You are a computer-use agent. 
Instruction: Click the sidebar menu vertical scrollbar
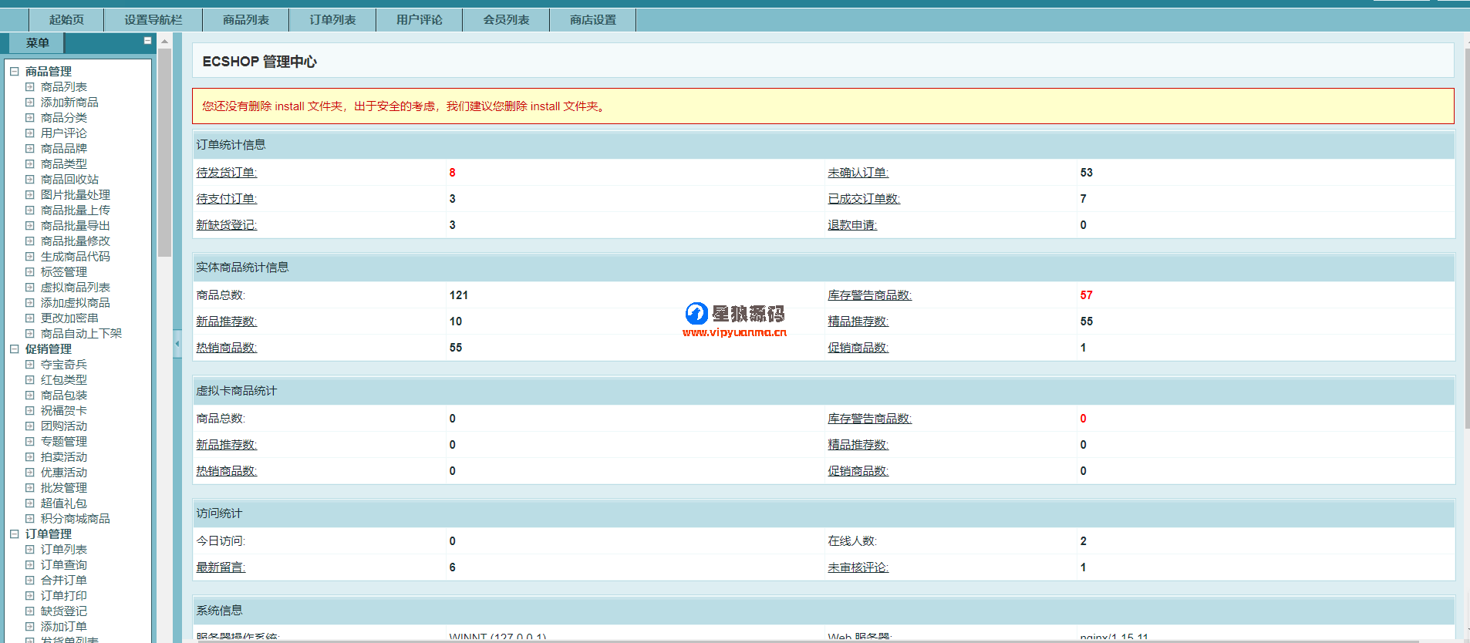pos(164,153)
